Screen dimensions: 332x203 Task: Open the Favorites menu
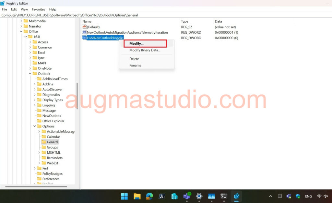click(38, 9)
